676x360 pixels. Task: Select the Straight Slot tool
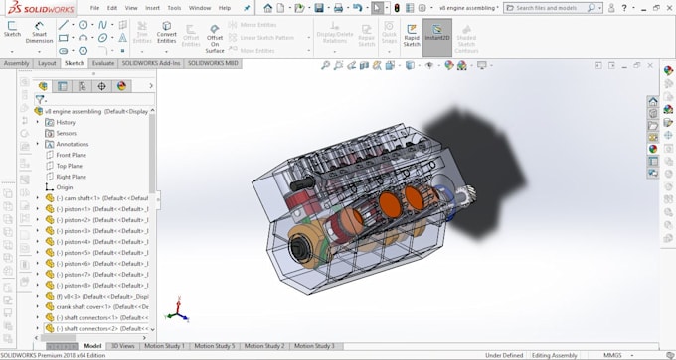coord(64,51)
